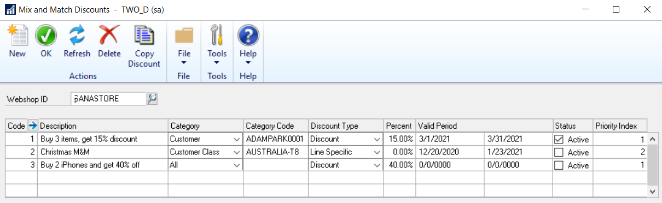Click priority index cell for Christmas M&M
Image resolution: width=662 pixels, height=203 pixels.
(x=620, y=152)
